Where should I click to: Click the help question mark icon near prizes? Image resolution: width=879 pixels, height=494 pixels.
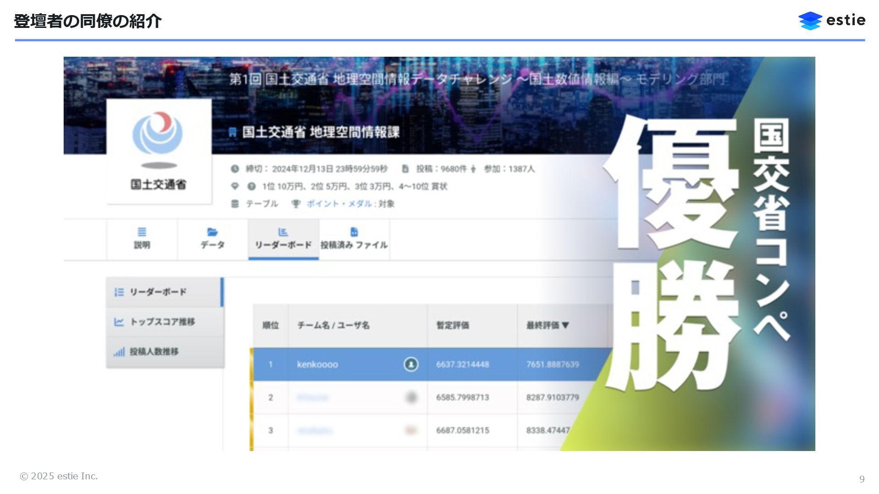point(251,186)
